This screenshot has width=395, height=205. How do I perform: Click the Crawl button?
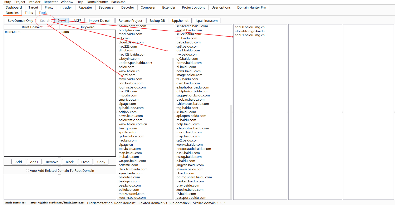point(62,20)
